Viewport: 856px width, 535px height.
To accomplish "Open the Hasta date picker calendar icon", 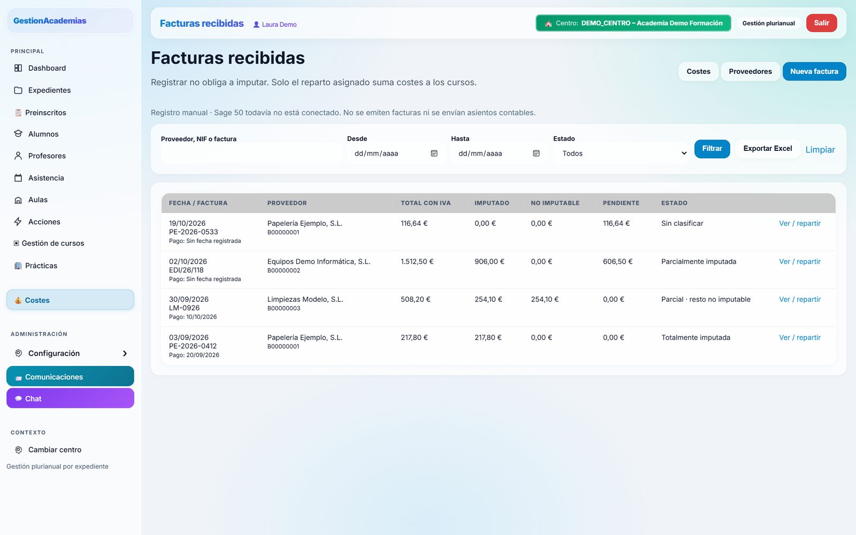I will pyautogui.click(x=536, y=153).
